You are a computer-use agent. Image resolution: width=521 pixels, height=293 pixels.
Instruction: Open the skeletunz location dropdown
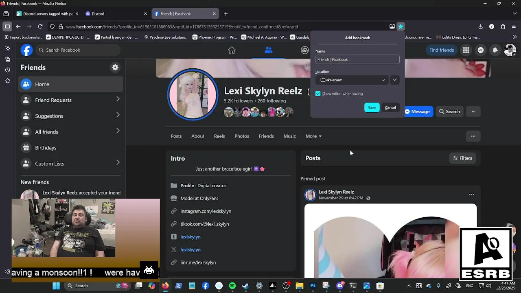click(351, 80)
